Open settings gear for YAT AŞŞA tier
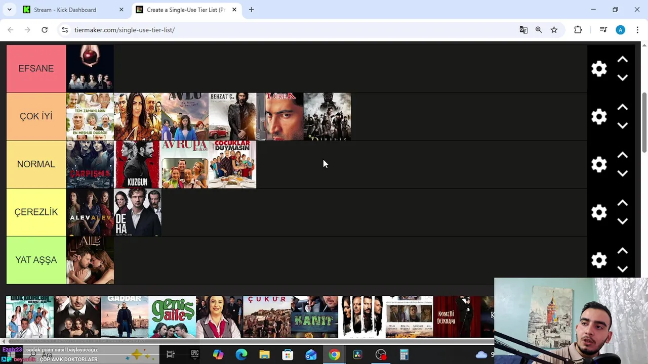648x364 pixels. click(599, 260)
